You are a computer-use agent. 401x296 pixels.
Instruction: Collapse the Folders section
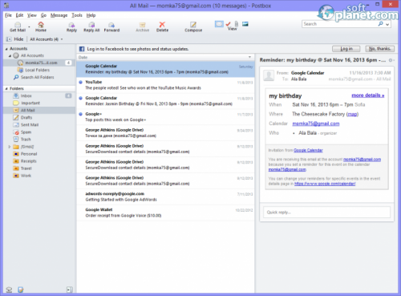tap(6, 88)
